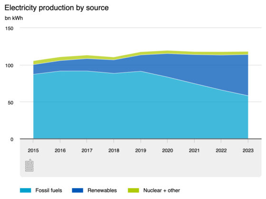The image size is (266, 199).
Task: Select the 2015 x-axis label
Action: [33, 151]
